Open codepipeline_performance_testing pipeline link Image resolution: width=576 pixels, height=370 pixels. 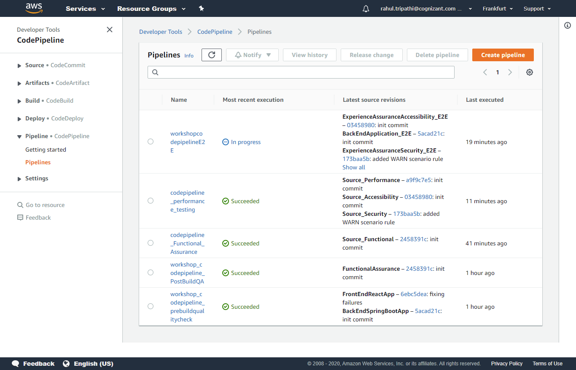[188, 201]
